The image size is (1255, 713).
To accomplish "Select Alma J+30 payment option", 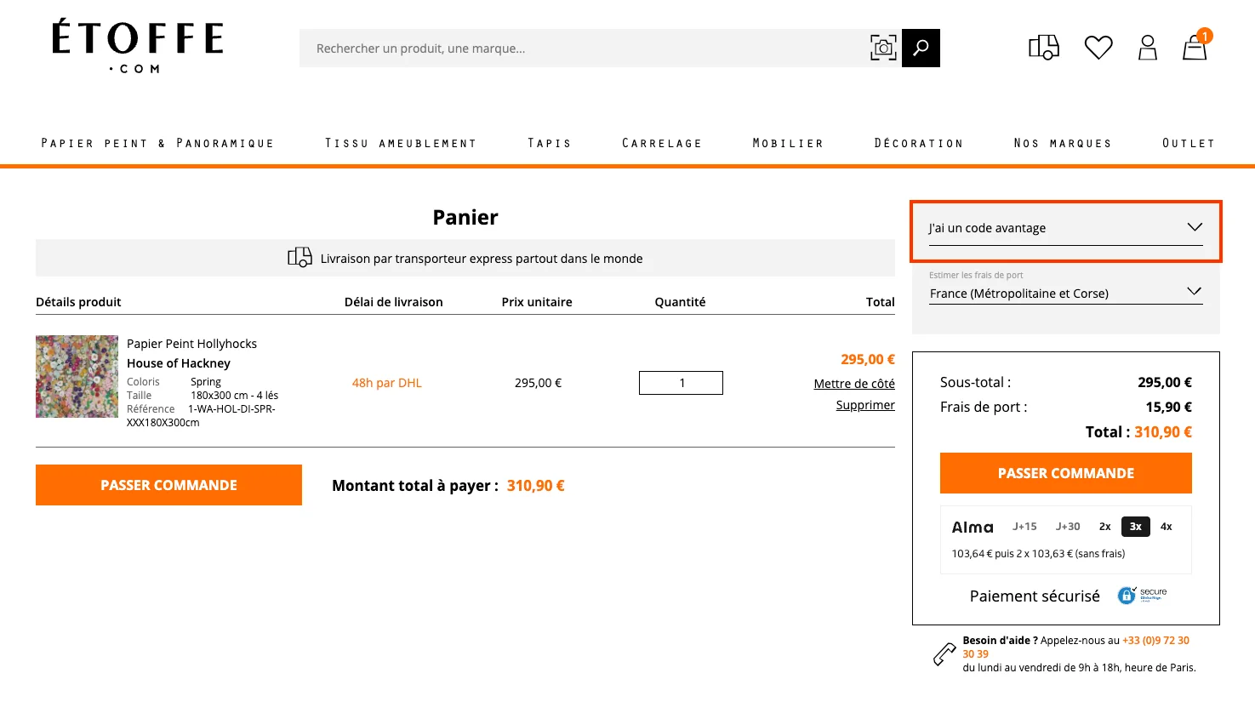I will click(1068, 527).
